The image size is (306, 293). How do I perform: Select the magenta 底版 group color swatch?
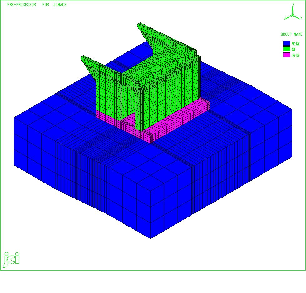(x=287, y=55)
